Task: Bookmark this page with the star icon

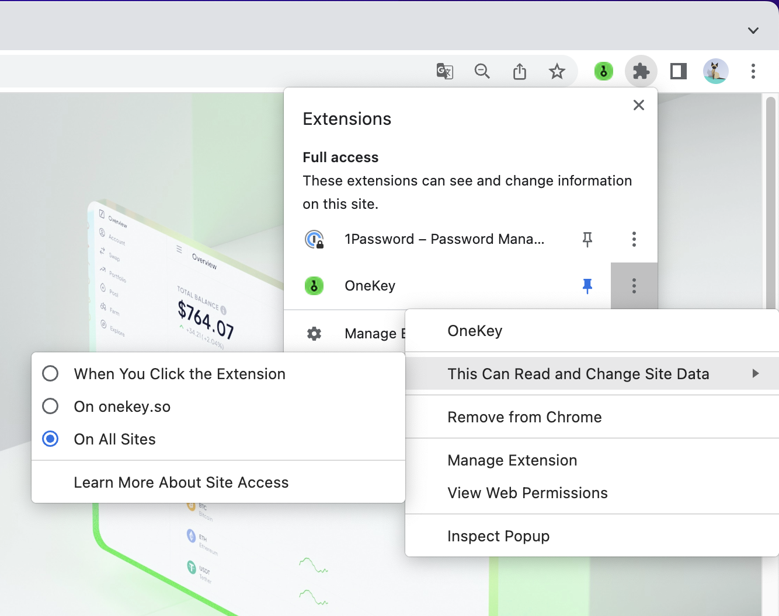Action: coord(557,71)
